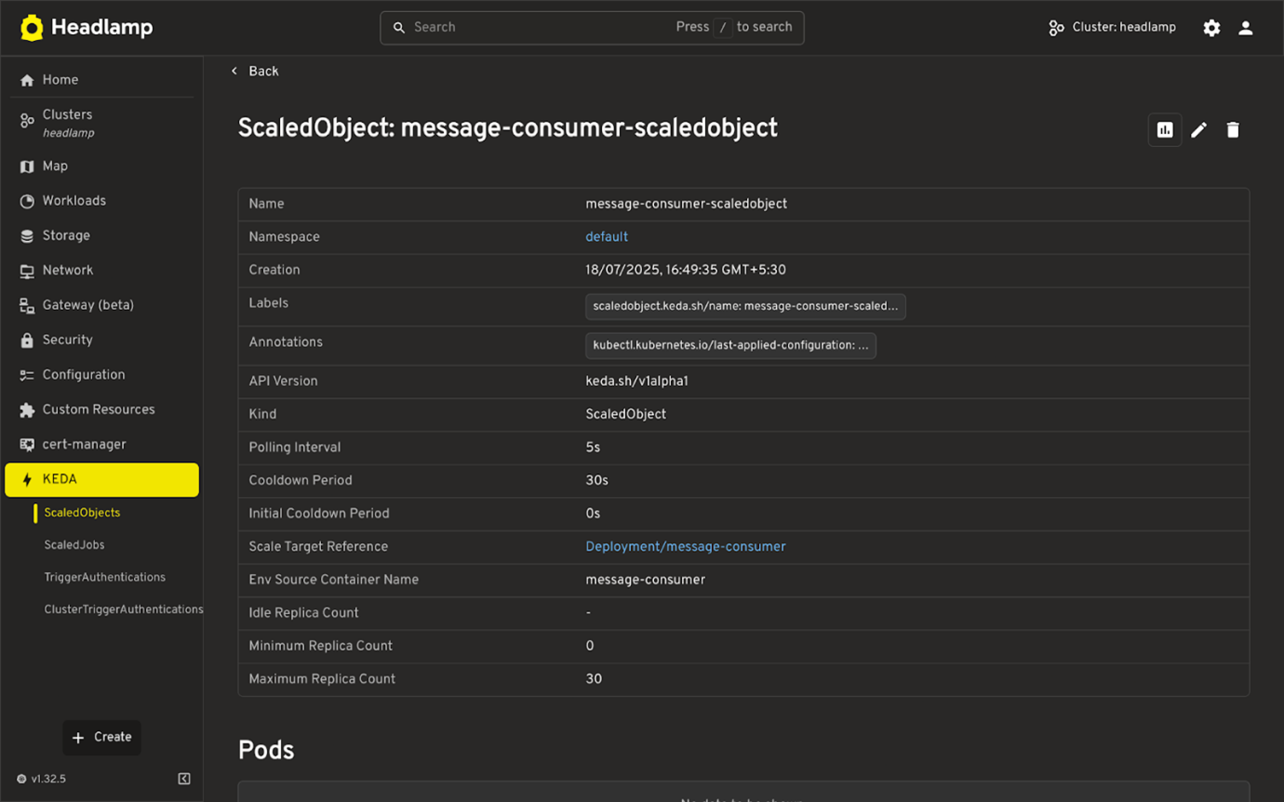This screenshot has height=802, width=1284.
Task: Click the Network sidebar icon
Action: [x=27, y=271]
